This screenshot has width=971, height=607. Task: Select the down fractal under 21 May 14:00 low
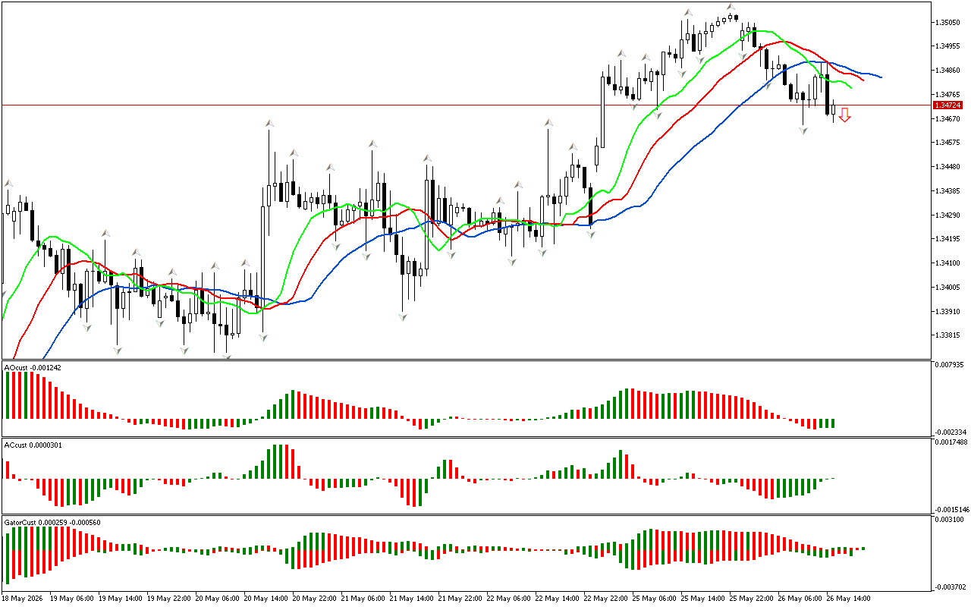tap(403, 316)
